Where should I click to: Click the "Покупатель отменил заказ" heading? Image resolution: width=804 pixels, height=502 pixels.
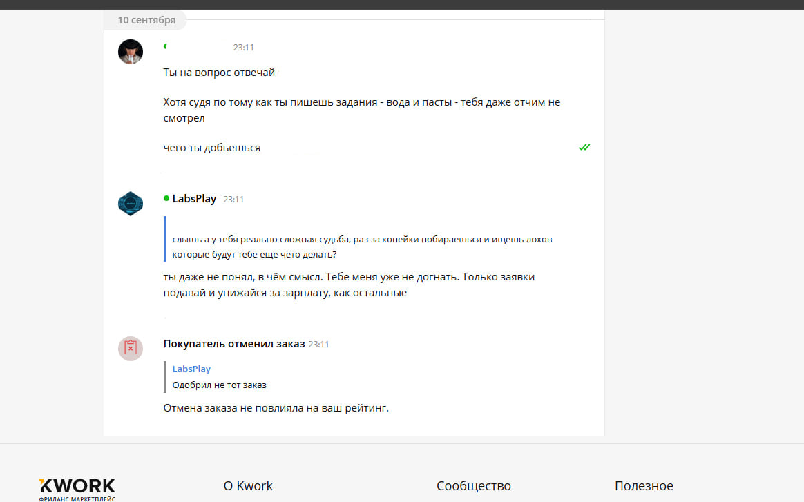pos(234,344)
